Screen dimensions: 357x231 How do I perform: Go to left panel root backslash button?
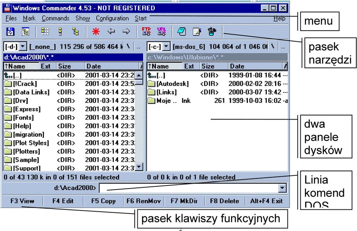(128, 47)
